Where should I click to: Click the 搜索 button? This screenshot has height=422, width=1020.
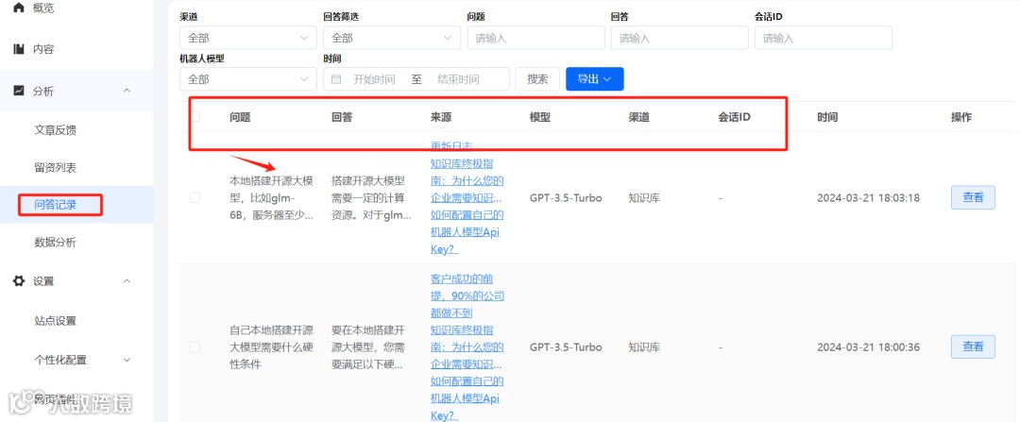[537, 78]
